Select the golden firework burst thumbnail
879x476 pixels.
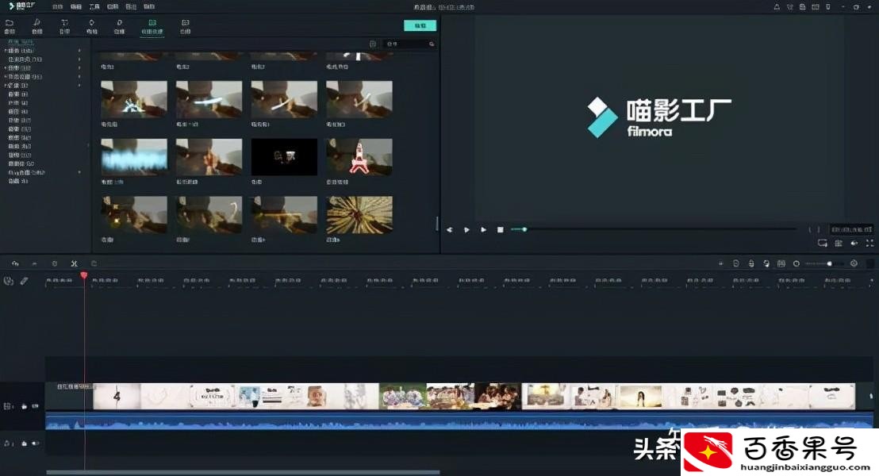coord(359,215)
